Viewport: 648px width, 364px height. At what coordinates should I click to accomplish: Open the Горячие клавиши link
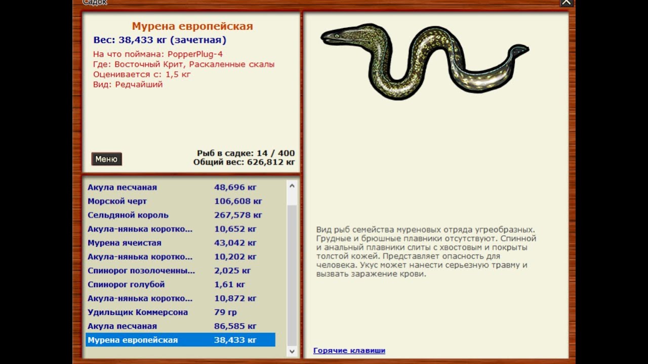349,350
